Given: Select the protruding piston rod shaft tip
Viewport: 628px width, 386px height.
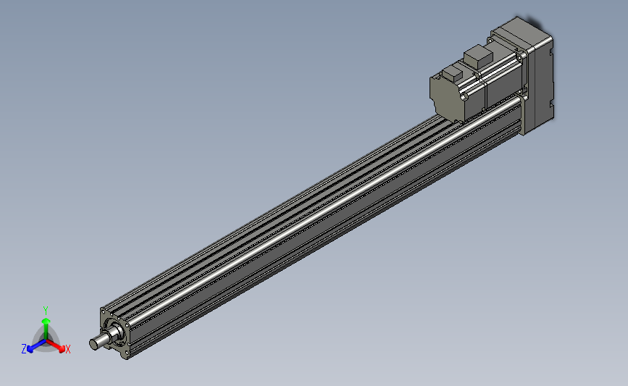Looking at the screenshot, I should (x=99, y=342).
